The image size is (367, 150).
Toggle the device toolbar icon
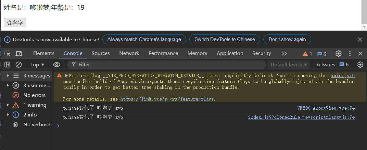pyautogui.click(x=19, y=53)
